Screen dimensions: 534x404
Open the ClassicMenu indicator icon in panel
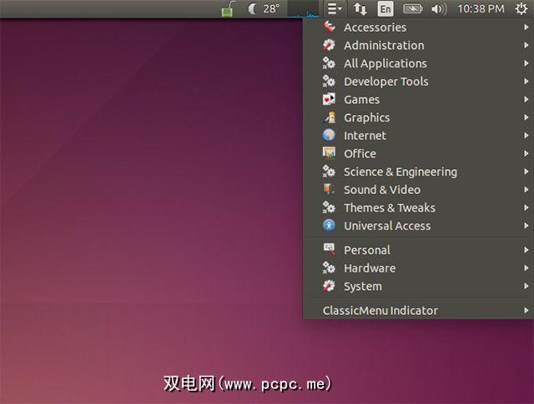click(335, 9)
